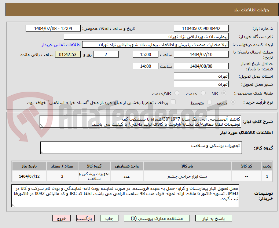Image resolution: width=279 pixels, height=228 pixels.
Task: Click the خروج exit button
Action: [x=62, y=218]
